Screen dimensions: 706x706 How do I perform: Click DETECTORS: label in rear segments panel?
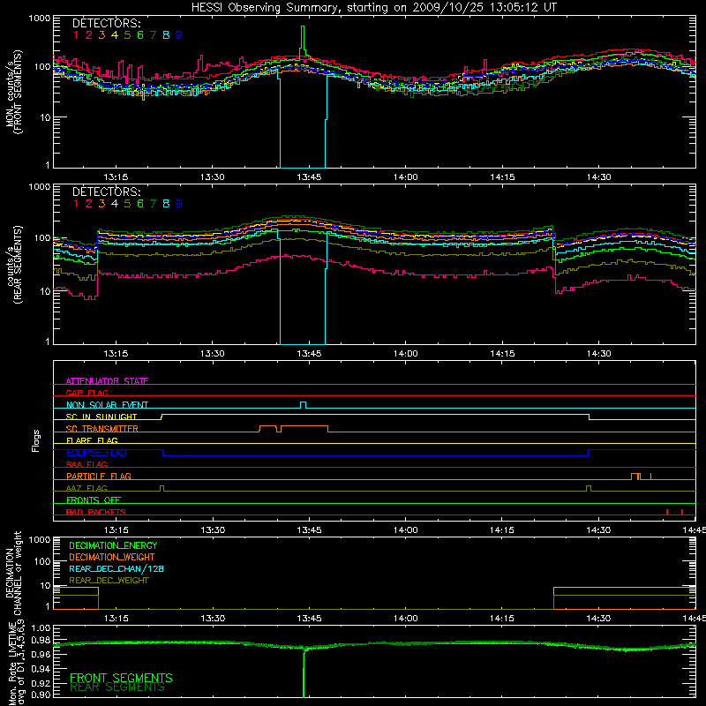tap(106, 192)
